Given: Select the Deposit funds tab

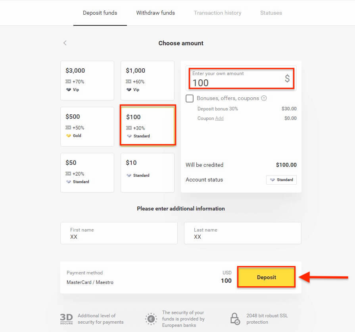Looking at the screenshot, I should 100,13.
